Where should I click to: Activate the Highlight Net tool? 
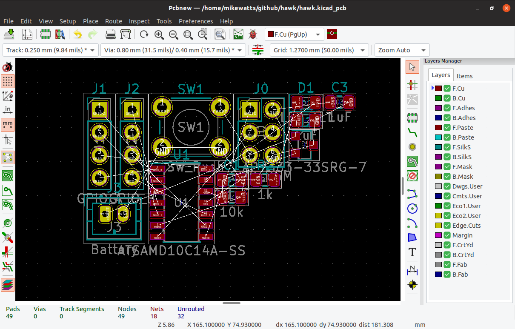[x=412, y=85]
